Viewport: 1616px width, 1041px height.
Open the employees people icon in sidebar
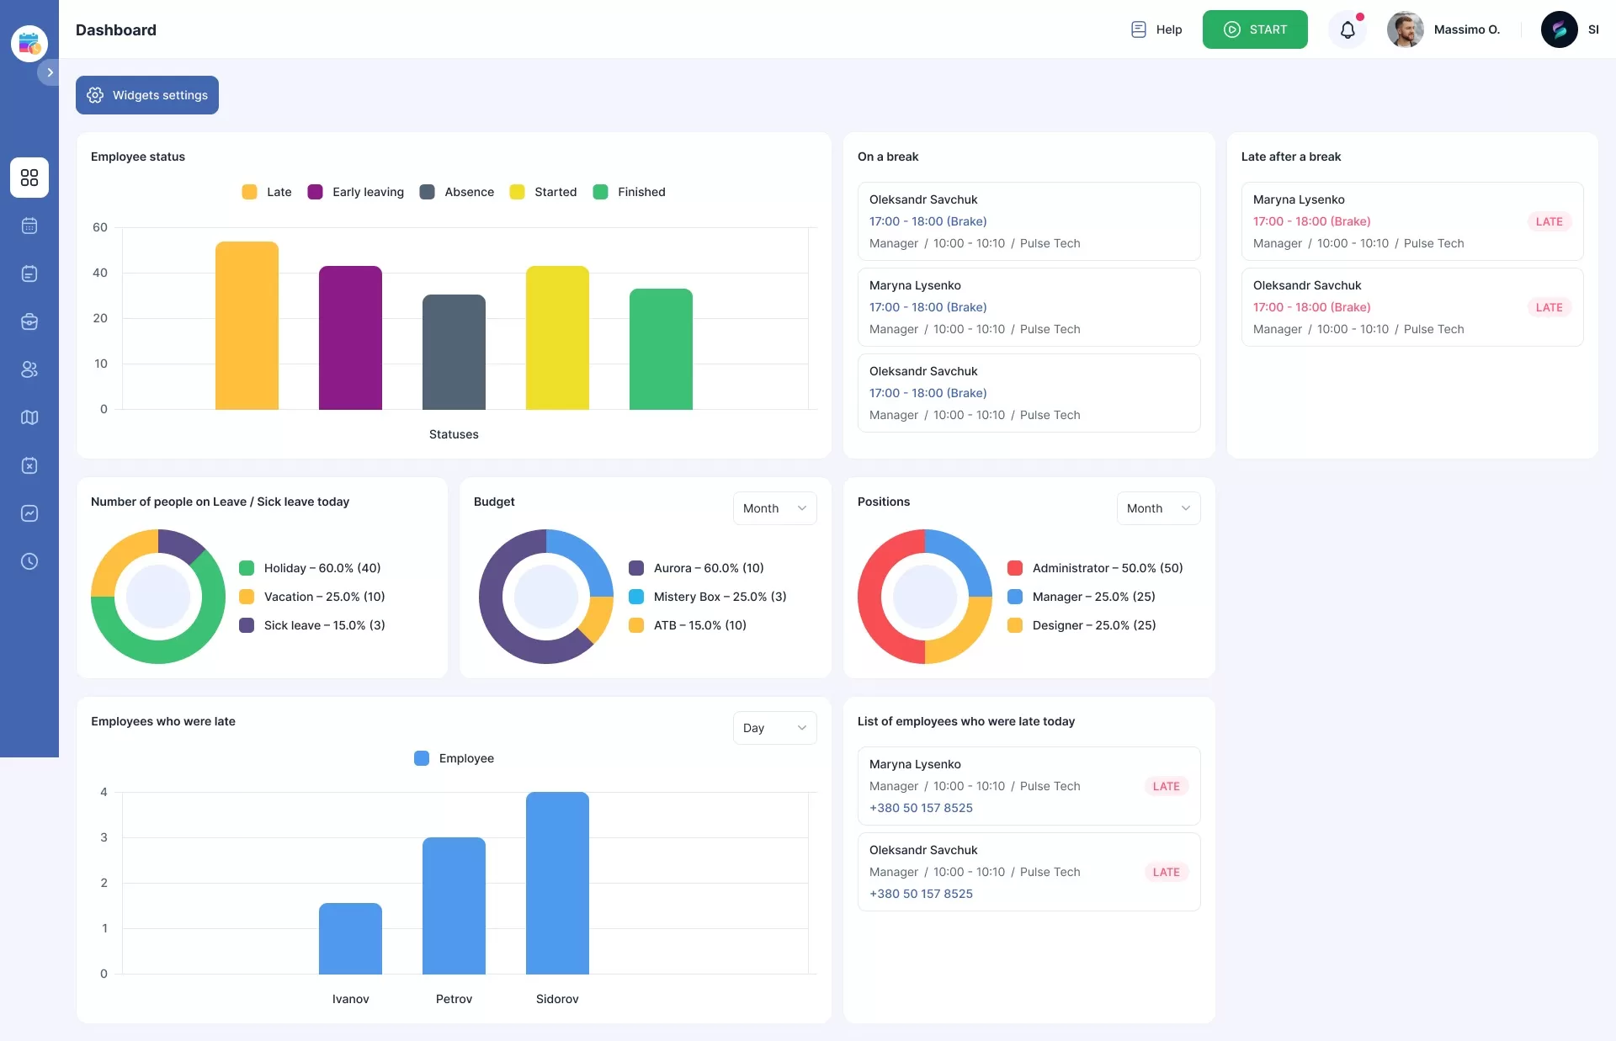[29, 370]
